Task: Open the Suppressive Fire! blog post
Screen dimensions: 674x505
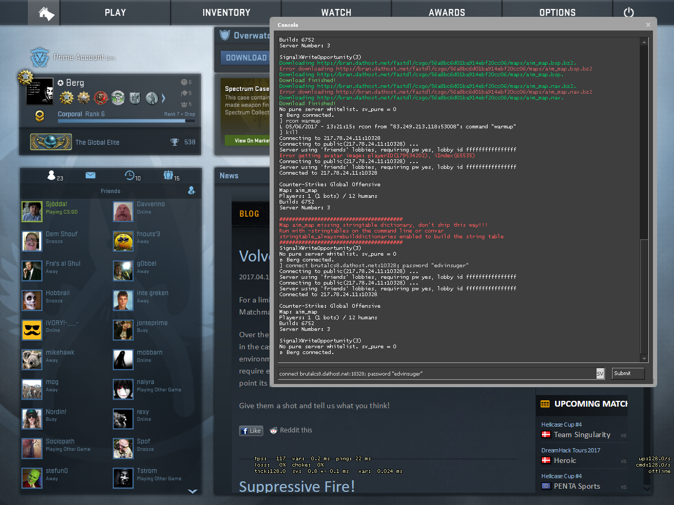Action: click(297, 486)
